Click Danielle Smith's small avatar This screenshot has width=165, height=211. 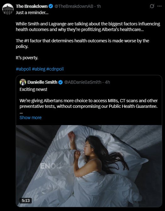[23, 82]
